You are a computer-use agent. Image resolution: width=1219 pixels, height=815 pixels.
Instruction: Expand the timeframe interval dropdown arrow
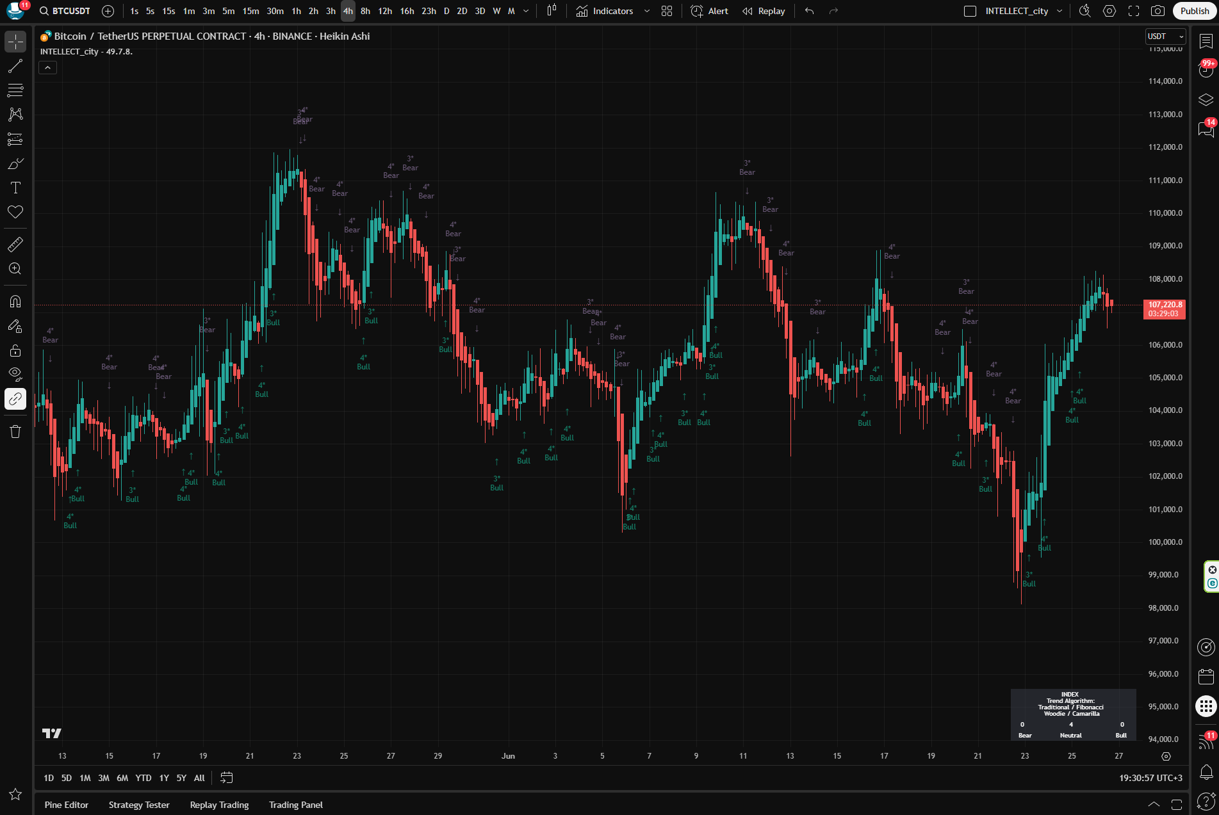pos(526,11)
